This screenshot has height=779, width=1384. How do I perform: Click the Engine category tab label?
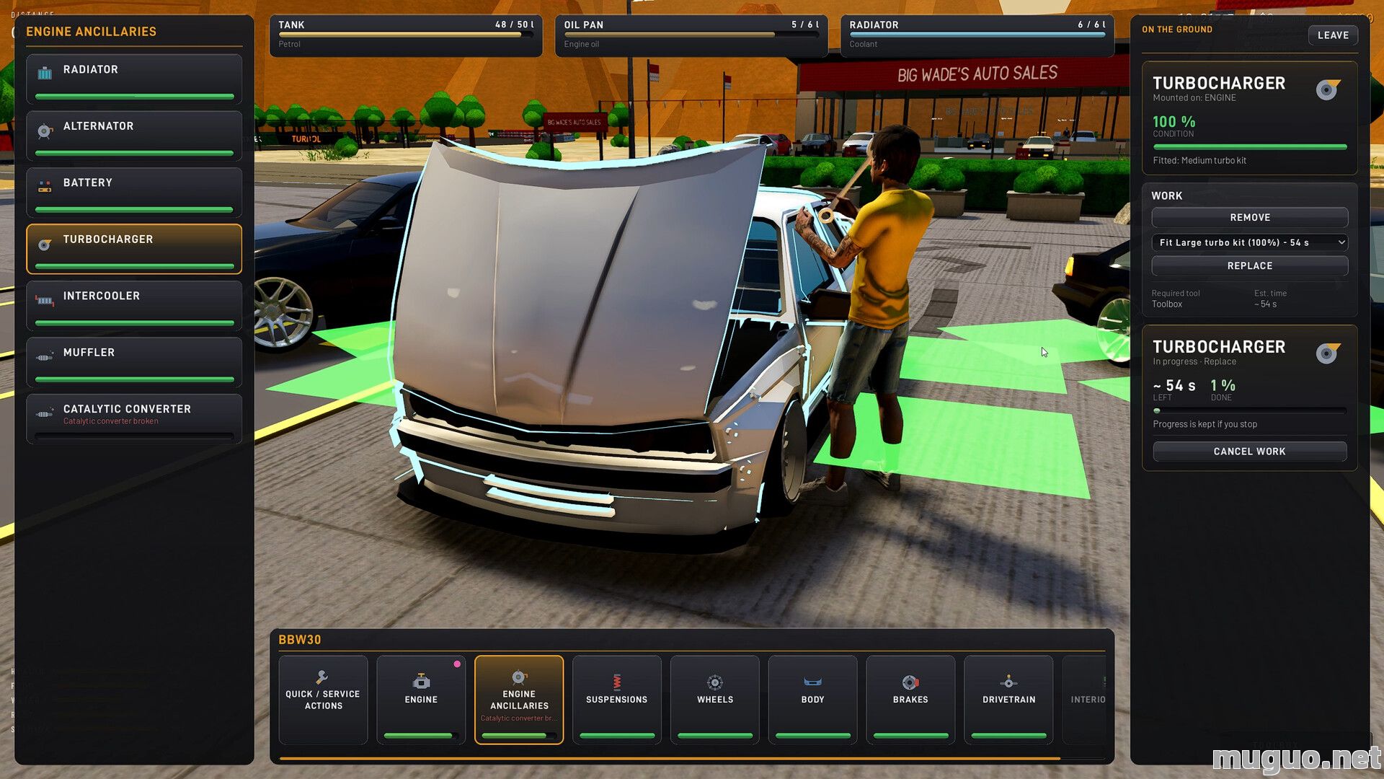(x=421, y=700)
